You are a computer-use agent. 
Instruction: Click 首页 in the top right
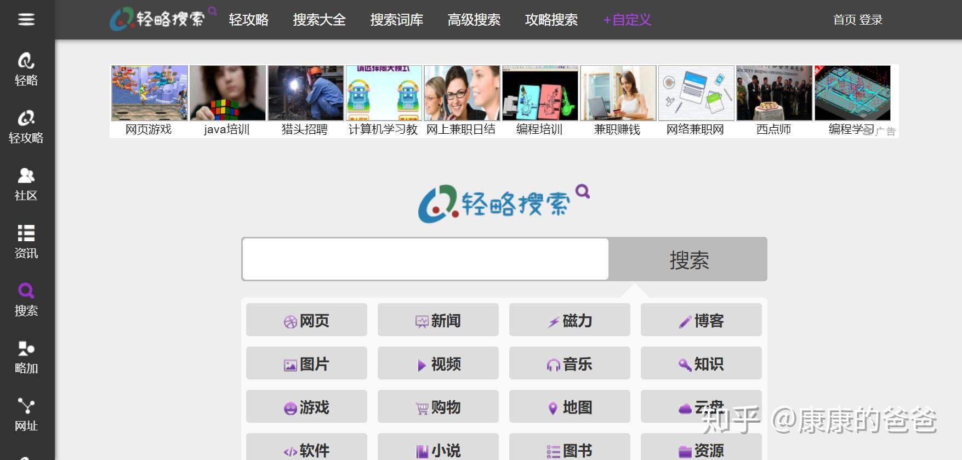coord(844,20)
